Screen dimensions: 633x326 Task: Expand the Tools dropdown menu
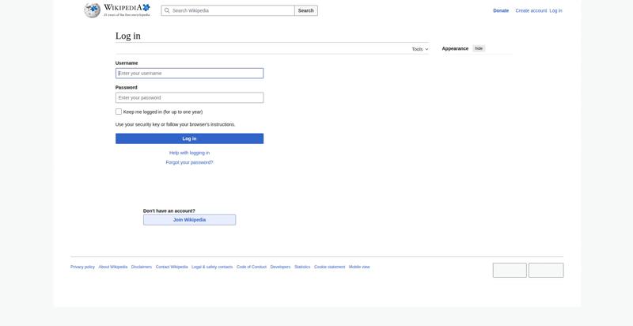pyautogui.click(x=419, y=49)
